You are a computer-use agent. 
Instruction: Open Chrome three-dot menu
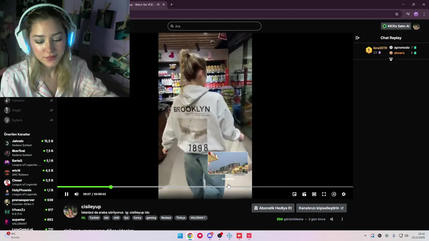tap(424, 14)
